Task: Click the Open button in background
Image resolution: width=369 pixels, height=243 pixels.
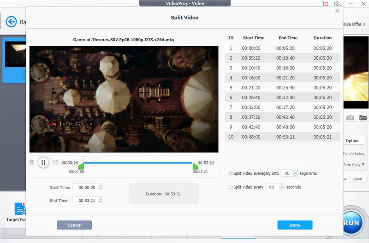Action: point(357,179)
